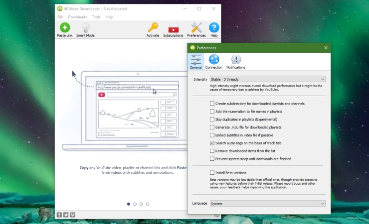Switch to the Notifications preferences tab
The image size is (369, 224).
click(236, 62)
